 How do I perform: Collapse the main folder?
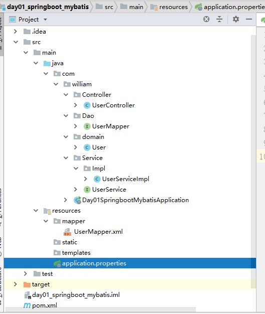click(x=26, y=53)
